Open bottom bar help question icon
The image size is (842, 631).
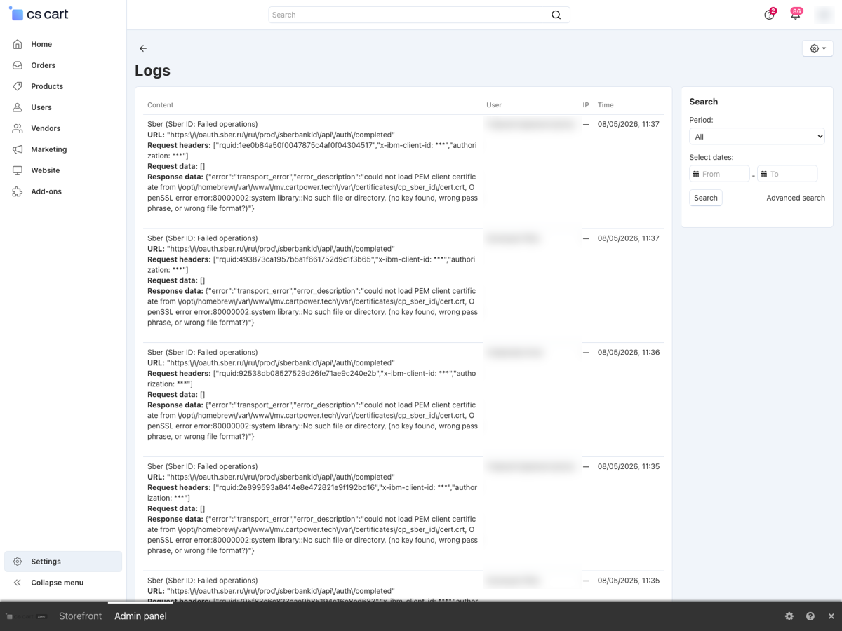(810, 616)
